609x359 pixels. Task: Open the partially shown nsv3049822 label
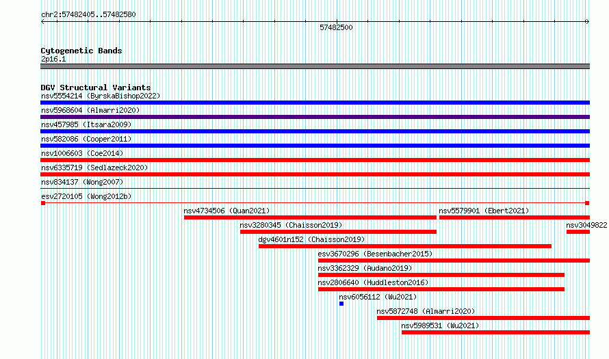tap(586, 225)
